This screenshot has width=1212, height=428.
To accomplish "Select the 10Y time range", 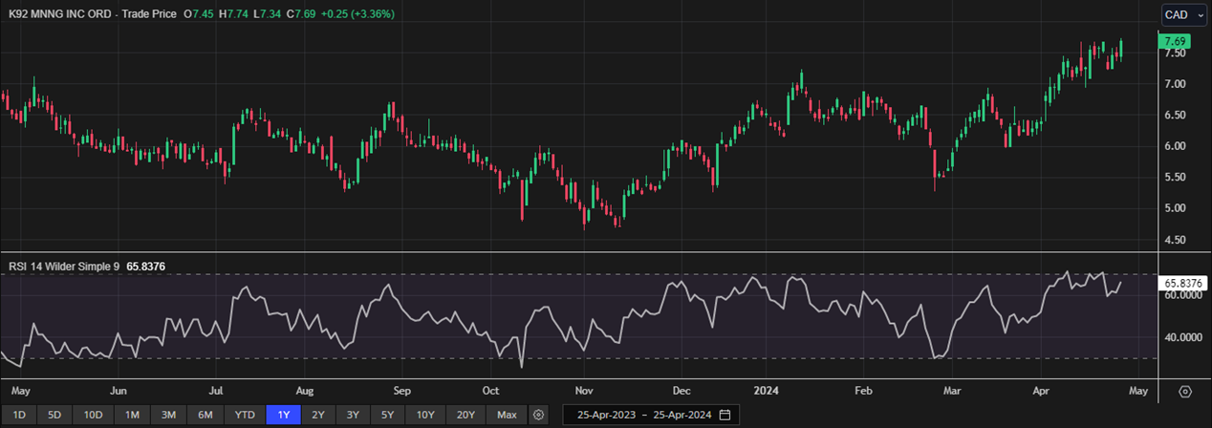I will tap(424, 415).
